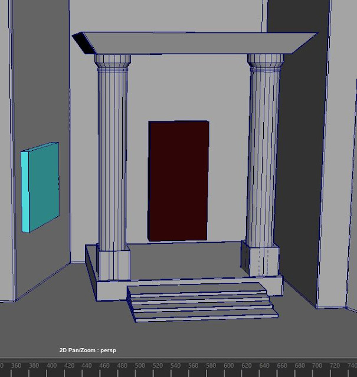Jump to frame 640 on the timeline

[264, 365]
